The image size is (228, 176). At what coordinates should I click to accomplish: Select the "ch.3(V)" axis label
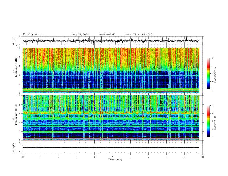(14, 148)
